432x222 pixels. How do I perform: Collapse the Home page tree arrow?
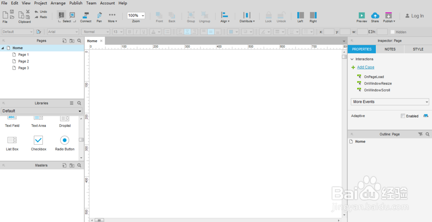[3, 48]
